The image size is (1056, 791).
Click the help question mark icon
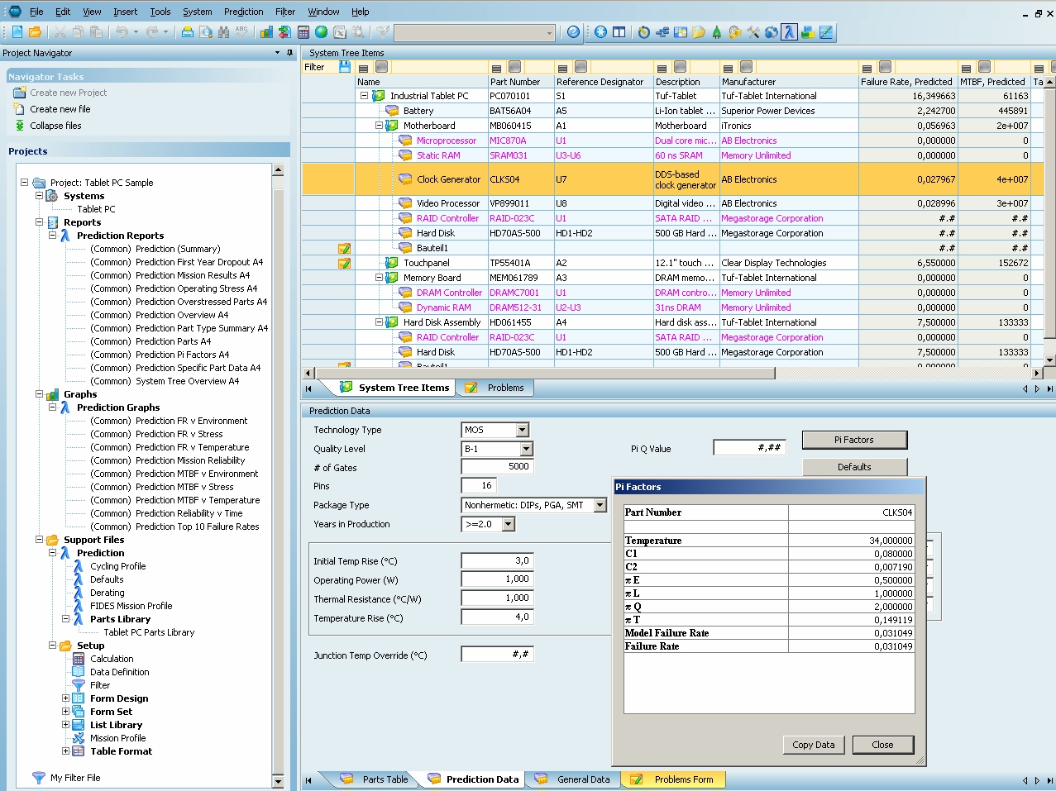(573, 32)
